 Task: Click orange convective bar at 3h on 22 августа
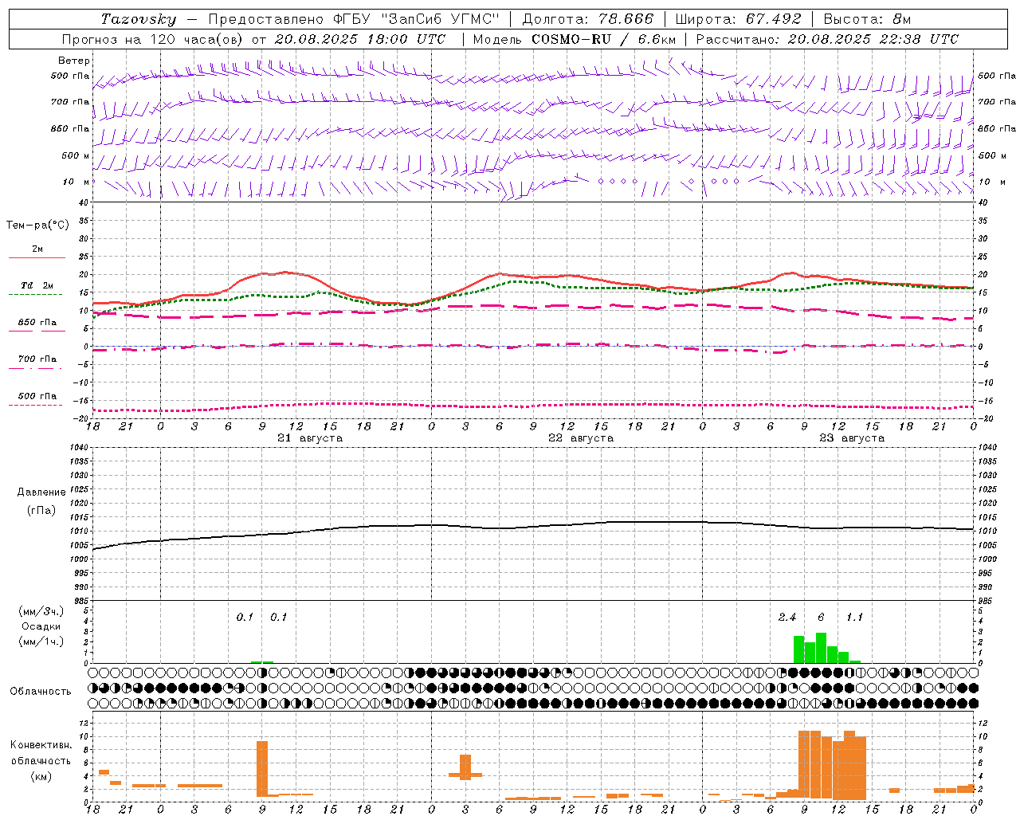(465, 767)
